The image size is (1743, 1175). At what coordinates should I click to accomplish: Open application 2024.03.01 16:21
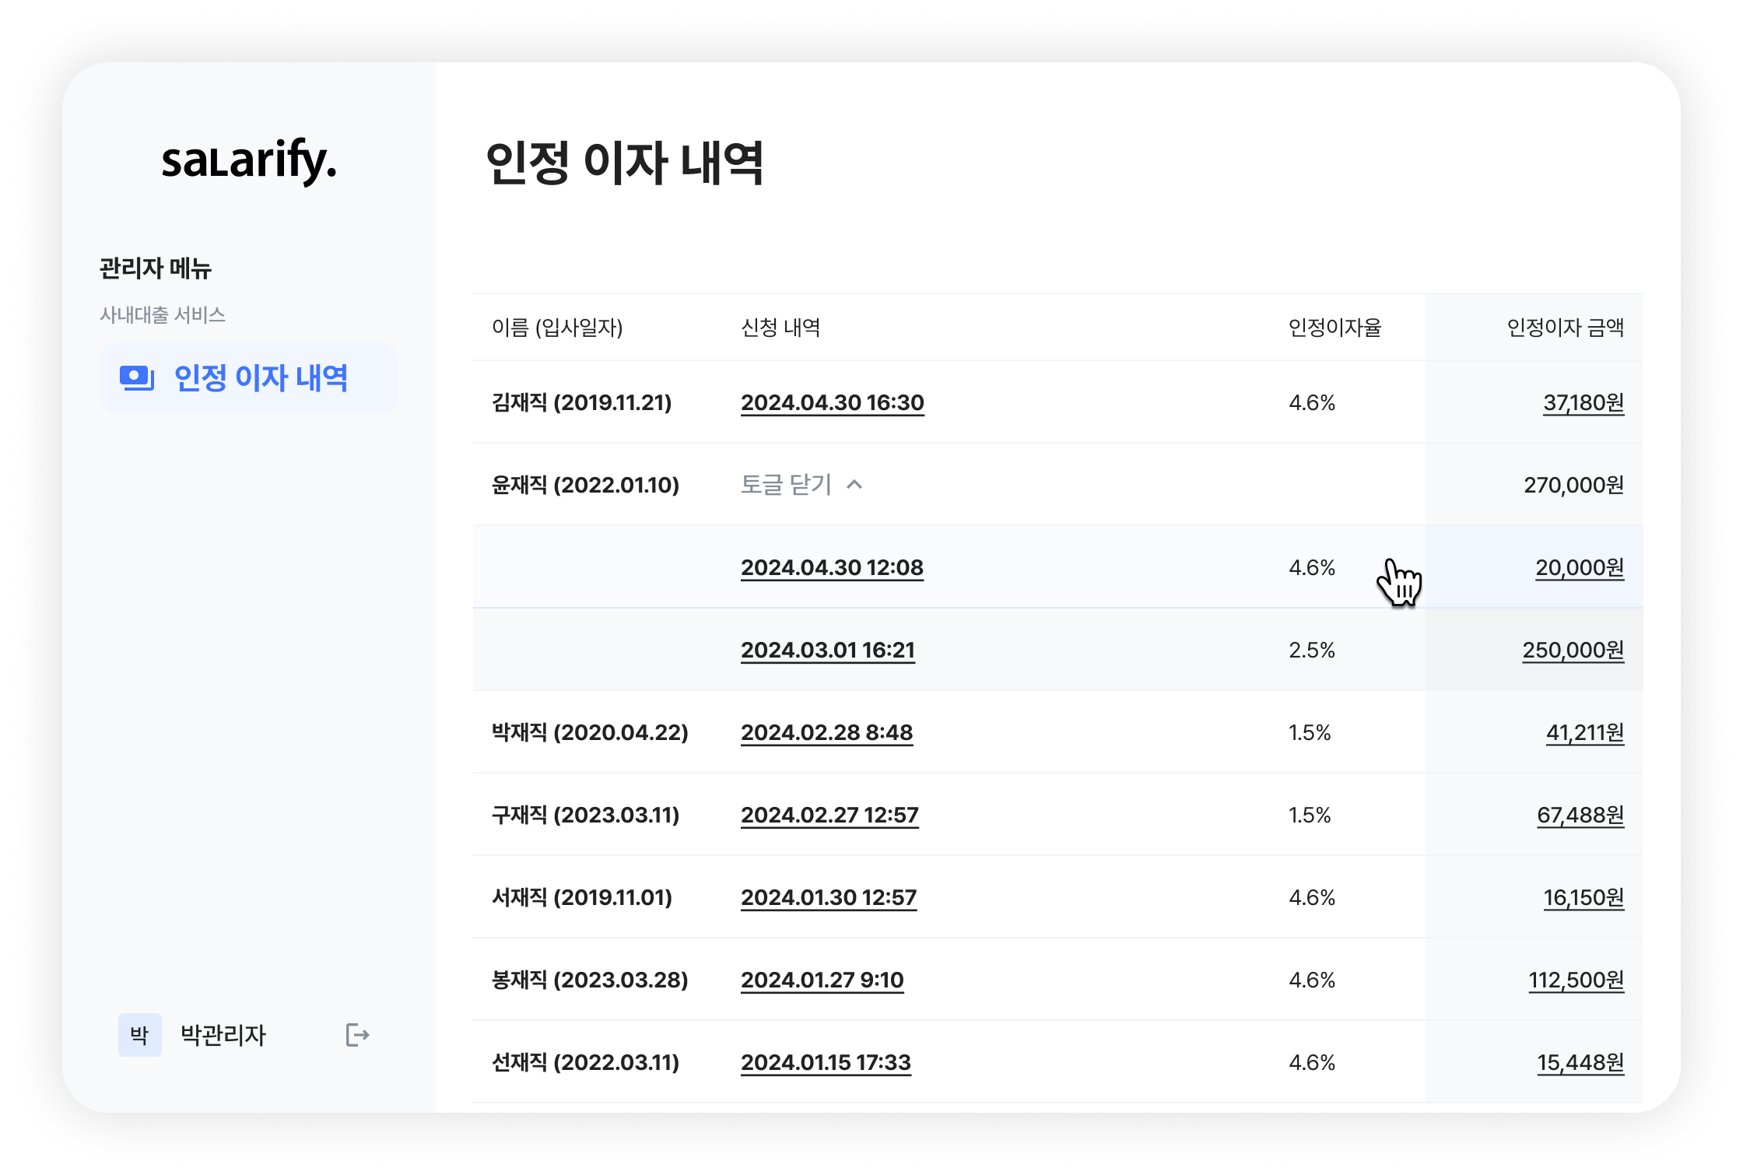[827, 650]
